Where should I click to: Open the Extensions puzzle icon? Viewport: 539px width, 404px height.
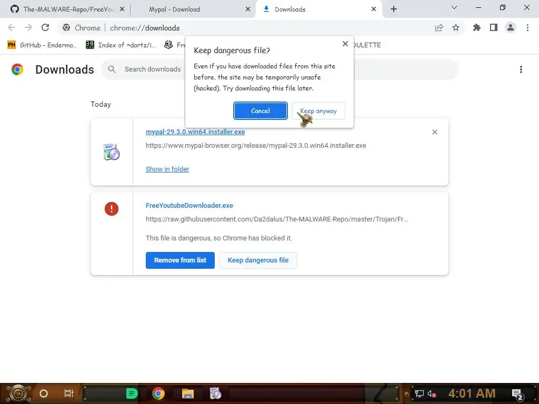click(x=477, y=27)
